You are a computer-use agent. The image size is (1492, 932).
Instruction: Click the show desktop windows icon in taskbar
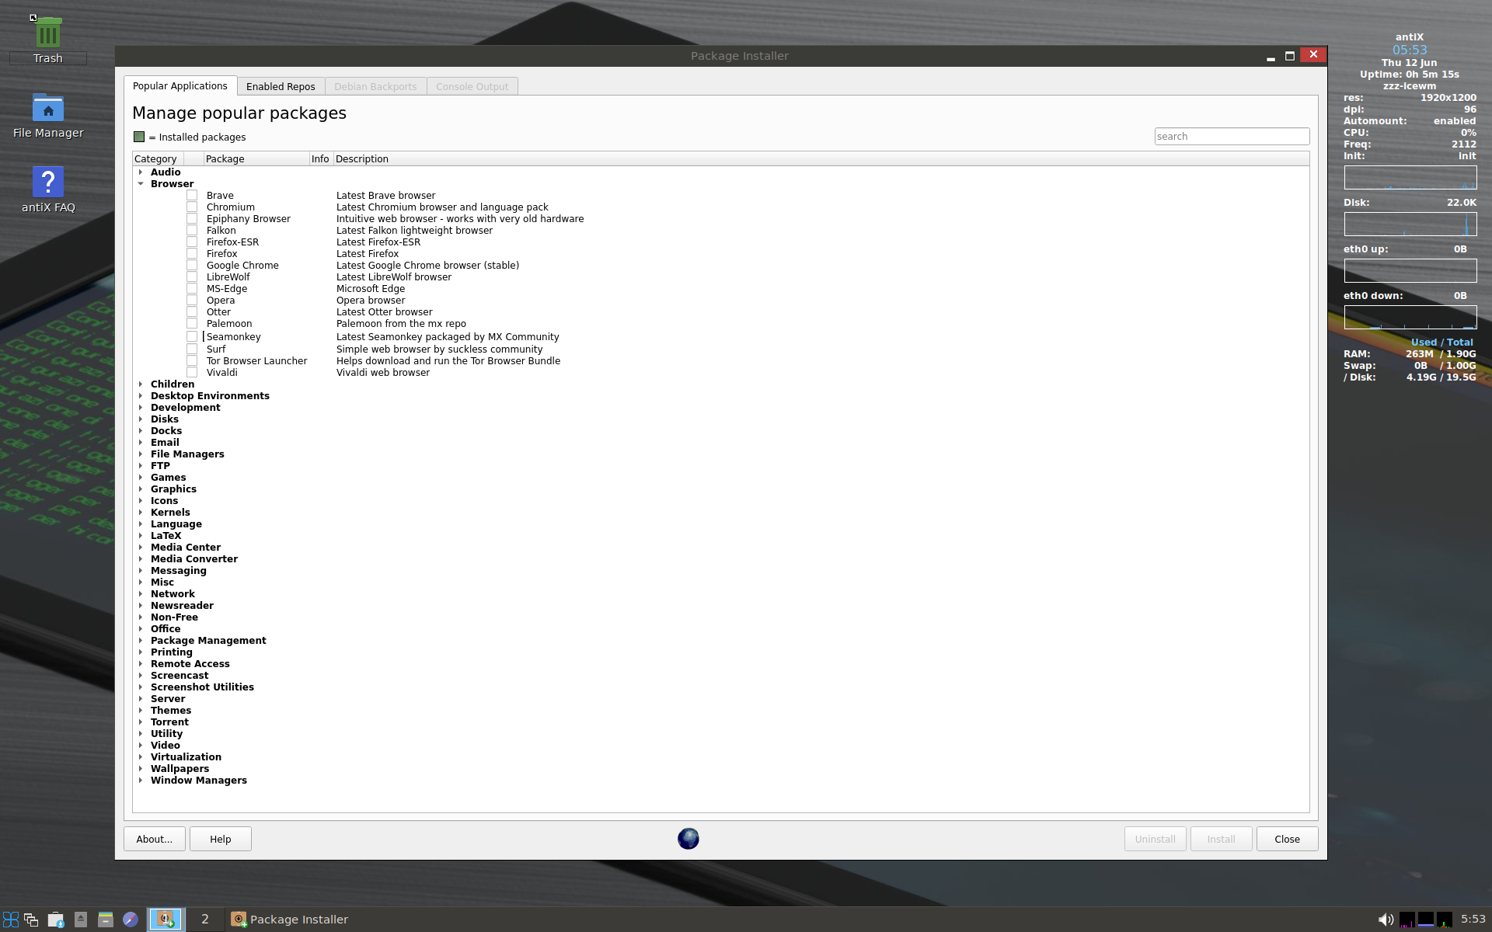pos(32,920)
